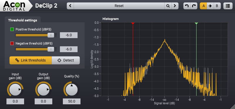Viewport: 235px width, 109px height.
Task: Switch to the B settings slot
Action: click(217, 6)
